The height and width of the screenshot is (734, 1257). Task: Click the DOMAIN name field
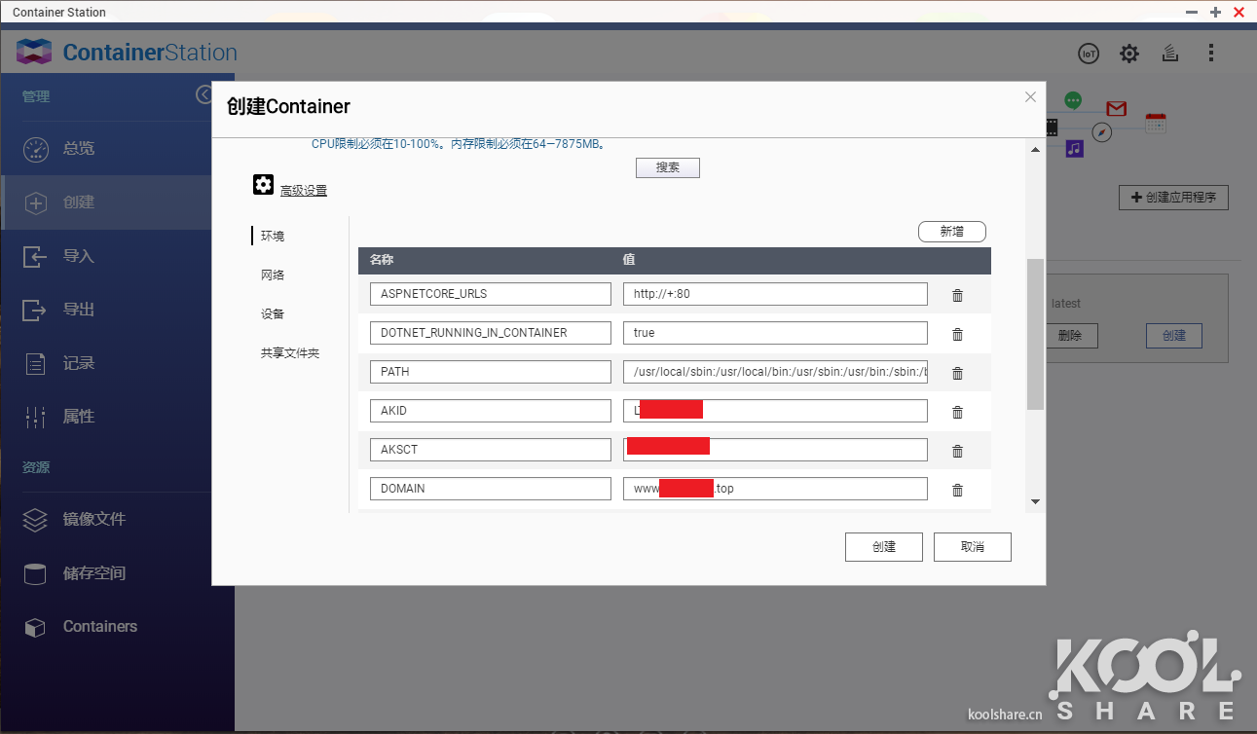pyautogui.click(x=491, y=489)
